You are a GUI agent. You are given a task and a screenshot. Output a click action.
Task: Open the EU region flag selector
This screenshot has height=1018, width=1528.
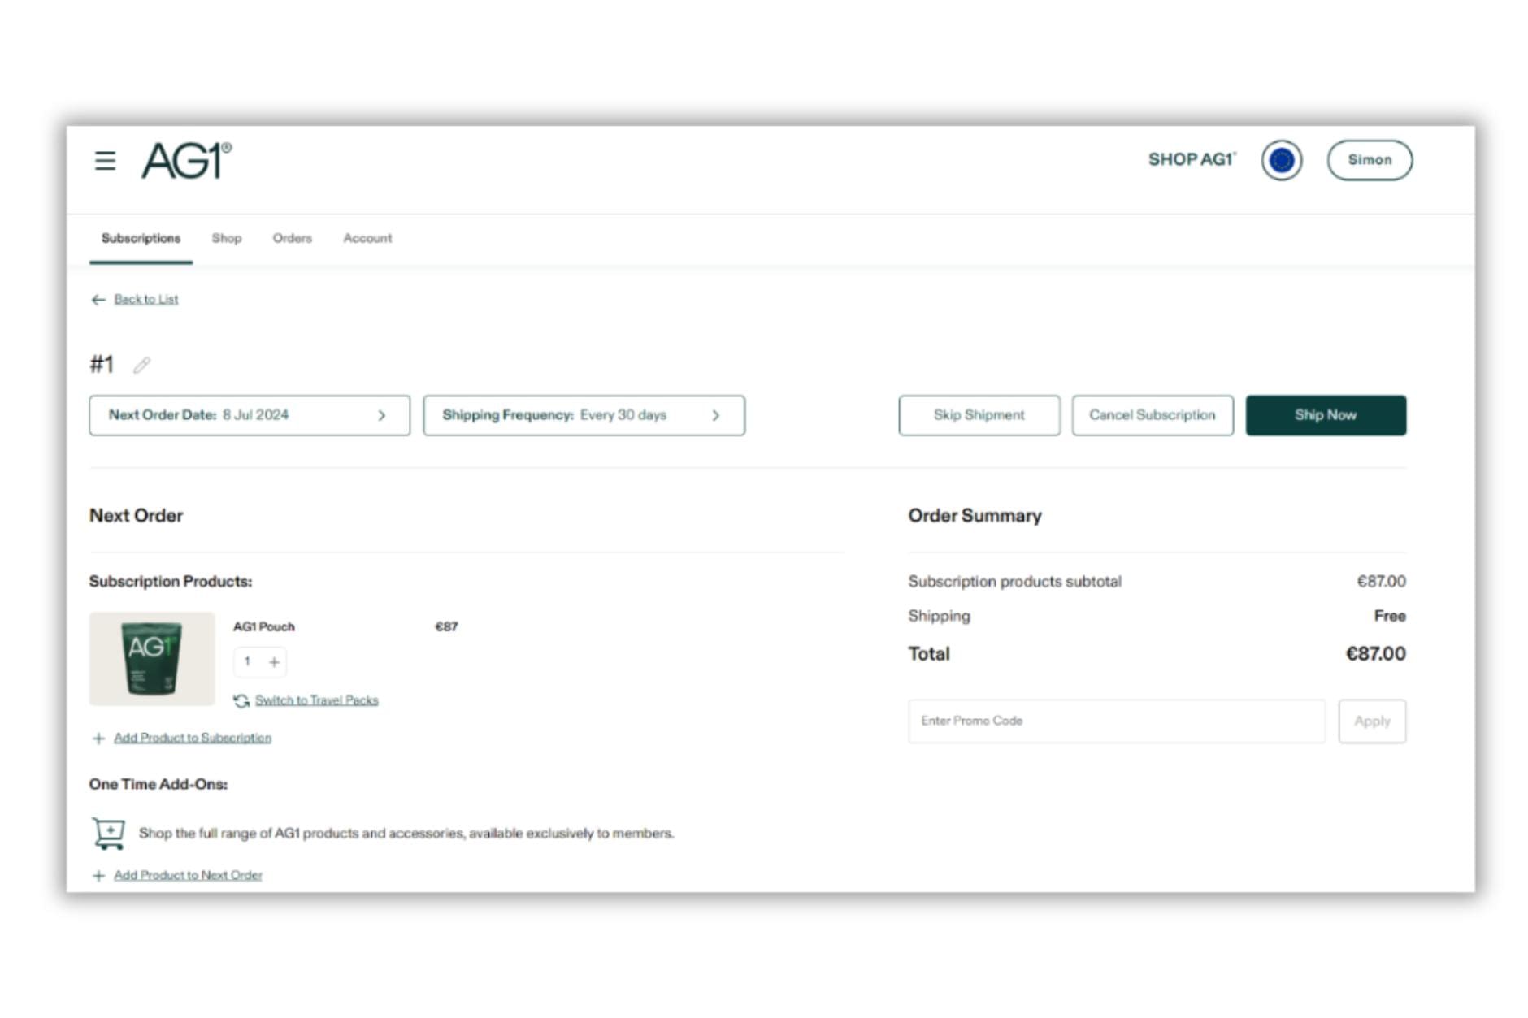(1281, 160)
